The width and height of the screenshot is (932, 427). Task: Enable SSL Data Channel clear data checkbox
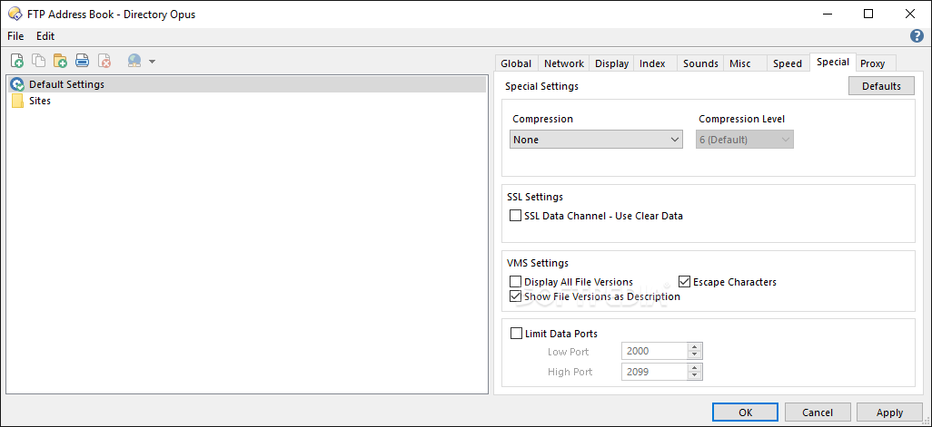point(516,217)
